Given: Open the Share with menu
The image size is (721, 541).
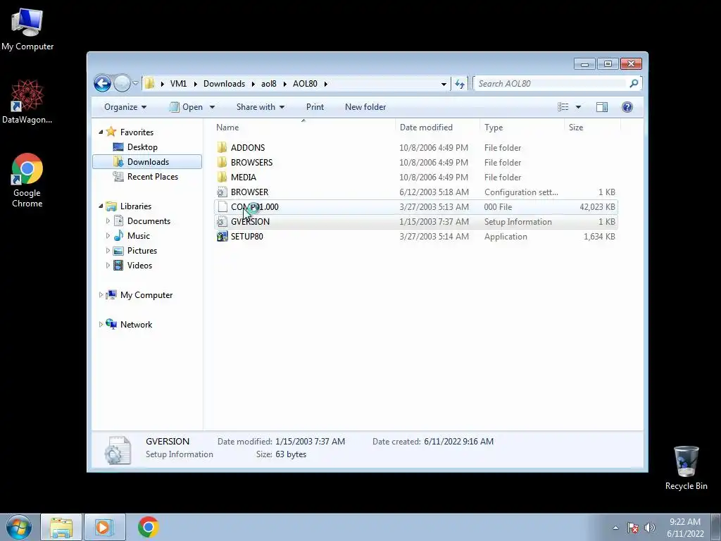Looking at the screenshot, I should point(261,107).
